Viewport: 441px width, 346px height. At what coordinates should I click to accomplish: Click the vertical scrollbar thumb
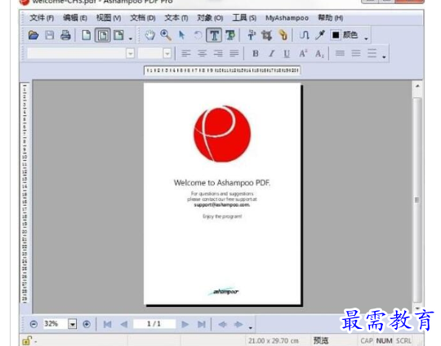pos(417,200)
